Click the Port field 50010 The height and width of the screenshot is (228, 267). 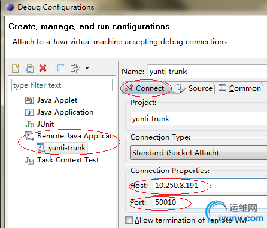click(x=210, y=202)
